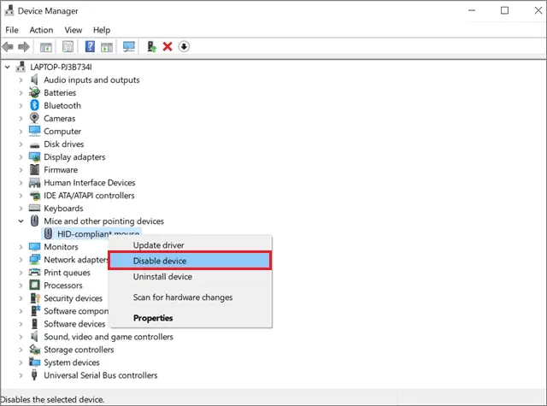The height and width of the screenshot is (406, 547).
Task: Click the Batteries category icon
Action: tap(34, 92)
